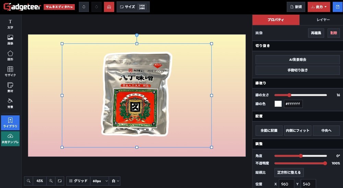Click the redo arrow icon
343x188 pixels.
tap(96, 7)
